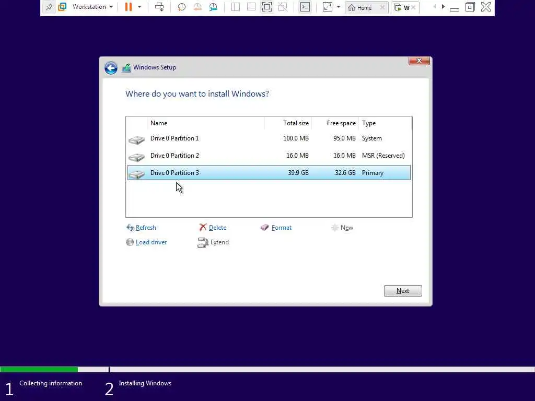Close the W virtual machine tab

click(x=413, y=7)
